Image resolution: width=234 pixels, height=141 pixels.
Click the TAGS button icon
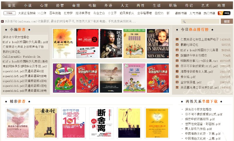pyautogui.click(x=10, y=13)
